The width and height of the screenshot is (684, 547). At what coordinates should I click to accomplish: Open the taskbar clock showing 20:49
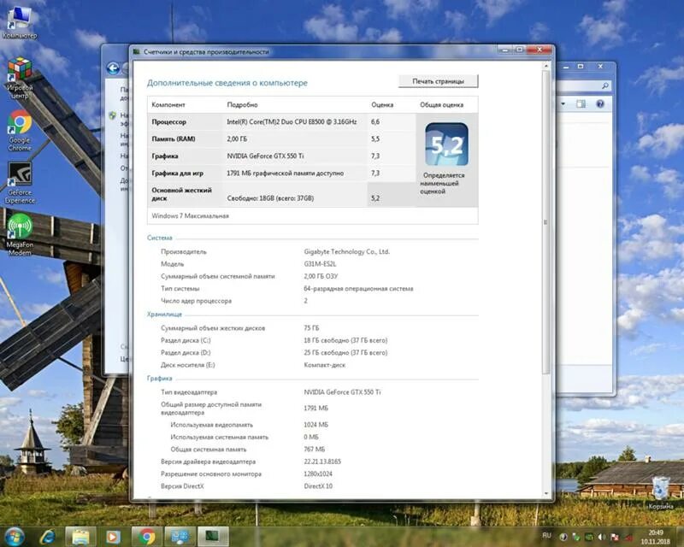[x=655, y=537]
